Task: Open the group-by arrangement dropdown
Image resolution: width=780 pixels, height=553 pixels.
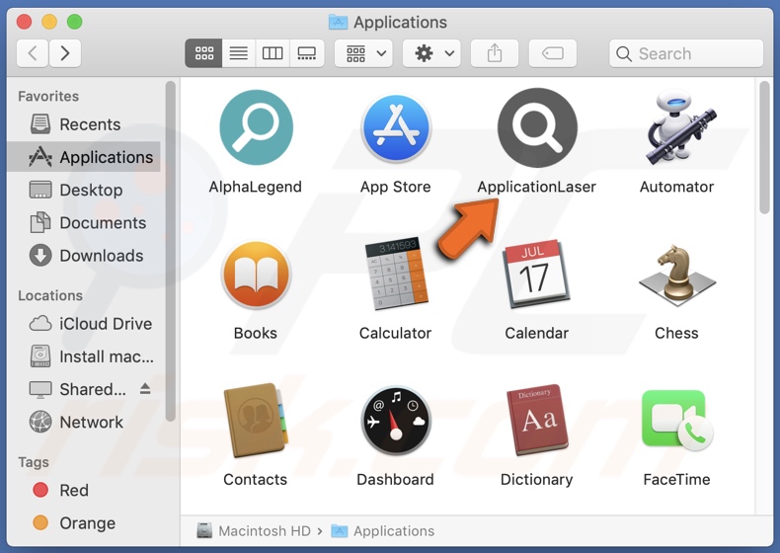Action: pos(363,53)
